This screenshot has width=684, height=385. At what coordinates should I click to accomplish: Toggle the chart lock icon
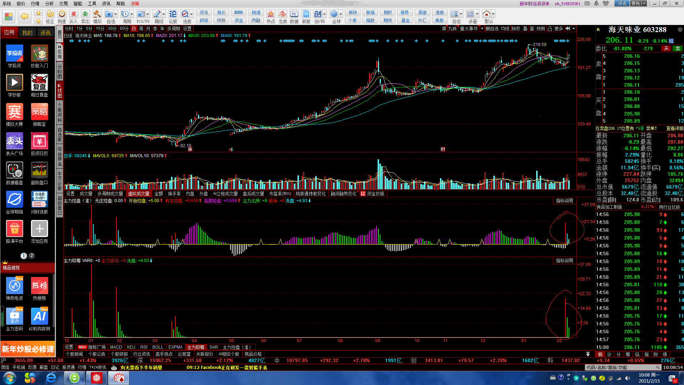click(x=550, y=29)
